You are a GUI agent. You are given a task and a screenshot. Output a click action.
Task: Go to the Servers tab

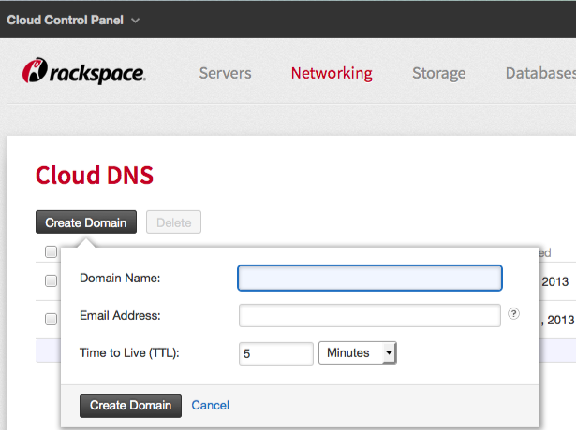225,73
